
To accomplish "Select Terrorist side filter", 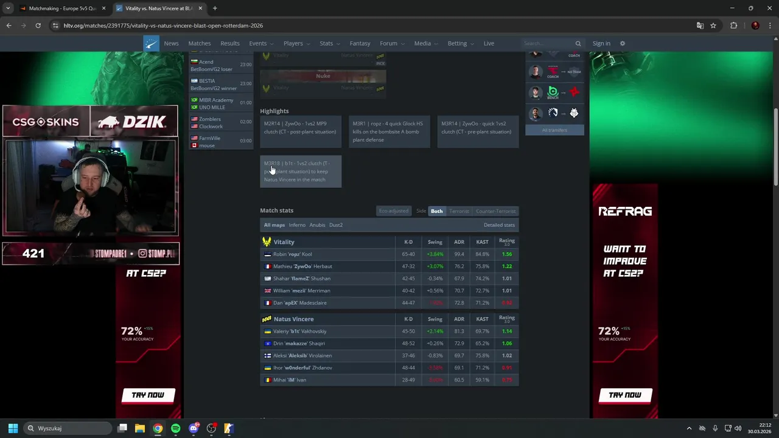I will click(459, 211).
